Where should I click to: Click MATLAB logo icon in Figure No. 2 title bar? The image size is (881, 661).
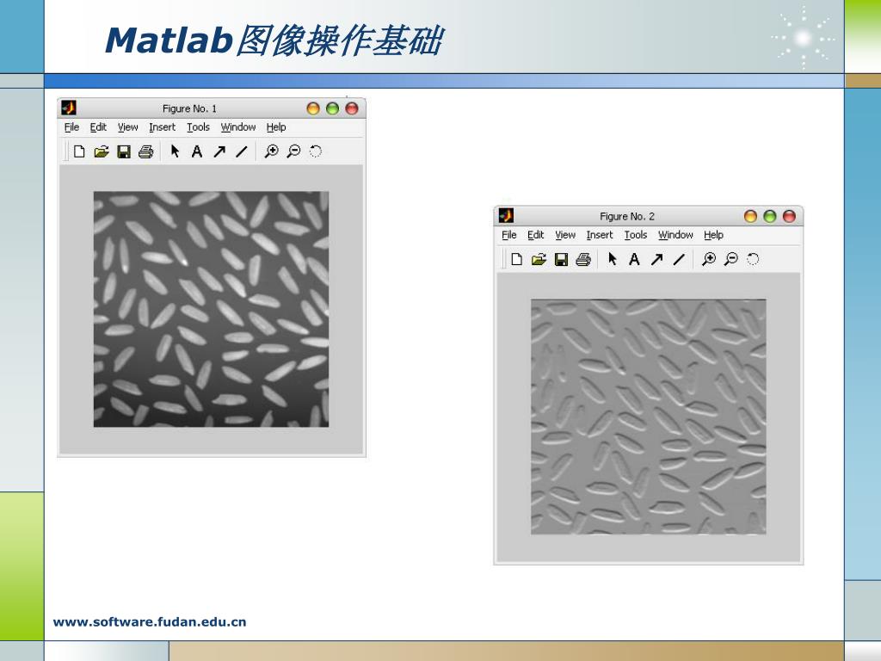point(506,215)
